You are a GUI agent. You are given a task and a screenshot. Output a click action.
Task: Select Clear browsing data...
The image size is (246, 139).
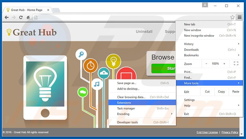[x=142, y=97]
